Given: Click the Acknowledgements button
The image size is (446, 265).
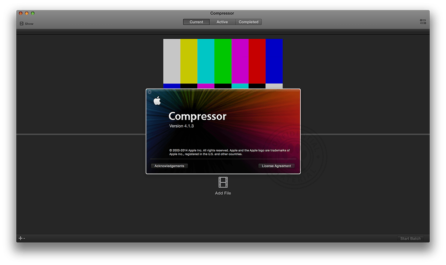Looking at the screenshot, I should (169, 166).
